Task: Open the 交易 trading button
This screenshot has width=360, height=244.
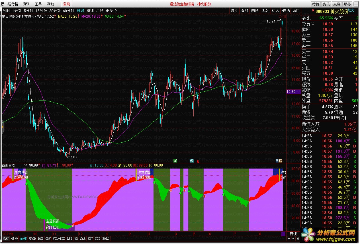Action: [x=337, y=4]
